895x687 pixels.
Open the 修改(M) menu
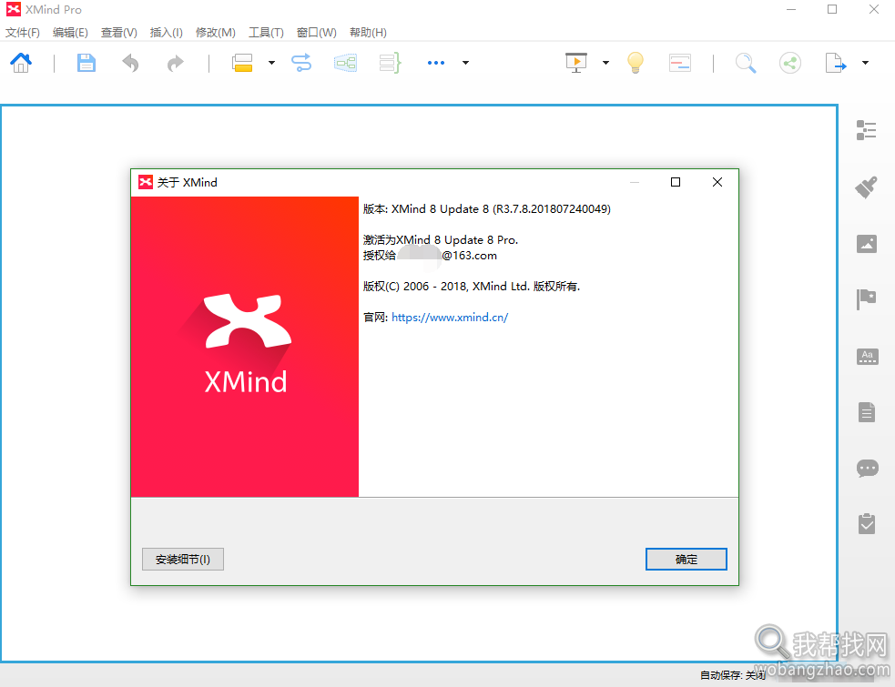click(215, 33)
